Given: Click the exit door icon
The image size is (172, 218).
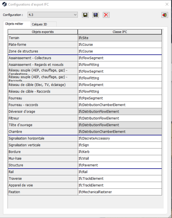Looking at the screenshot, I should click(165, 15).
